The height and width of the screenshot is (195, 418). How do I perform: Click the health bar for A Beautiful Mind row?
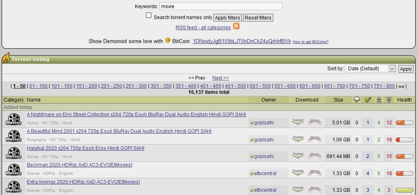[x=405, y=140]
